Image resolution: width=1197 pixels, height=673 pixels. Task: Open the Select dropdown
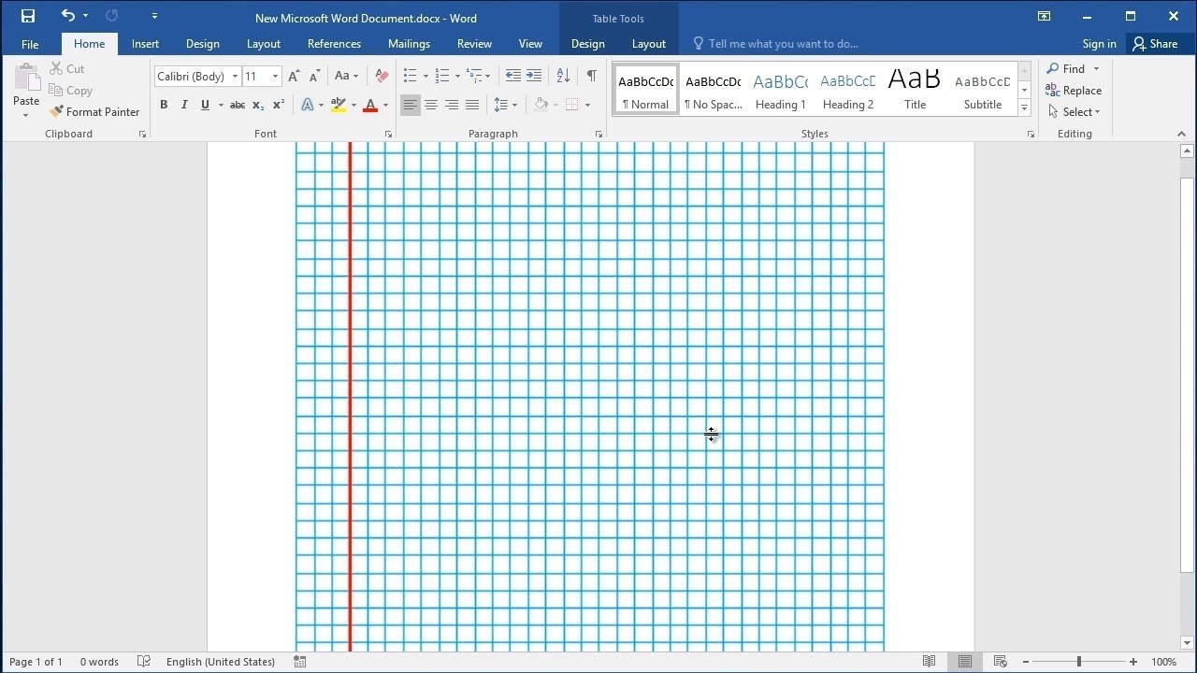point(1074,112)
